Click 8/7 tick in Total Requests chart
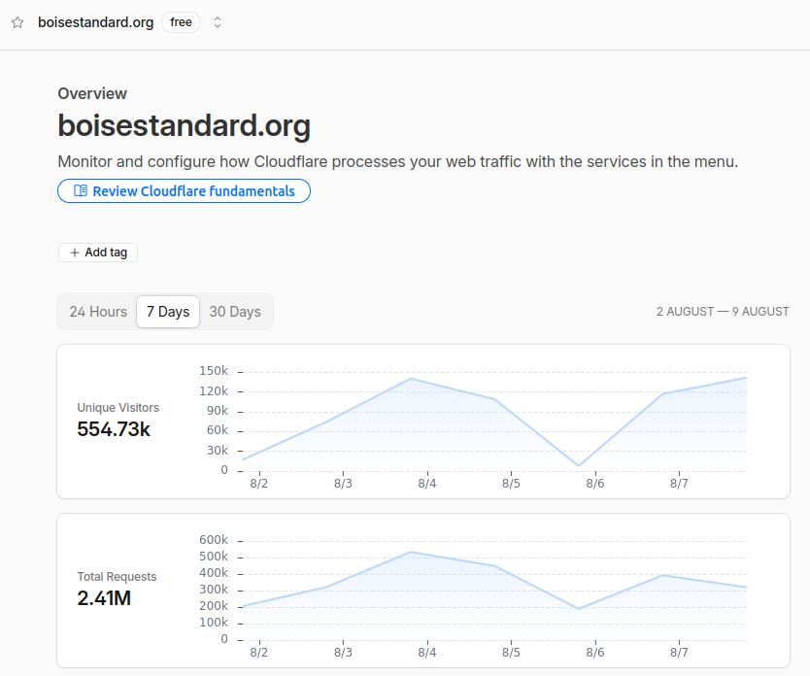Viewport: 810px width, 676px height. [679, 653]
